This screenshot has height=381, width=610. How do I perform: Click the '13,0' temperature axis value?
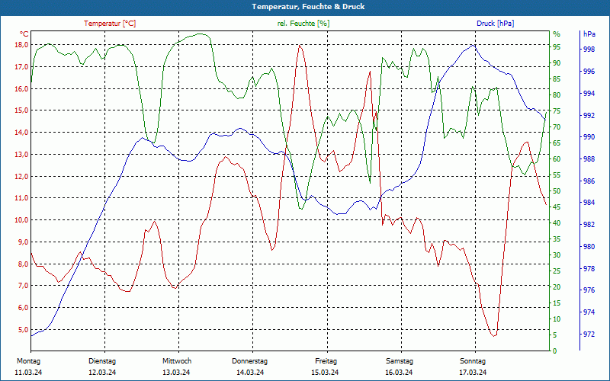(x=21, y=155)
